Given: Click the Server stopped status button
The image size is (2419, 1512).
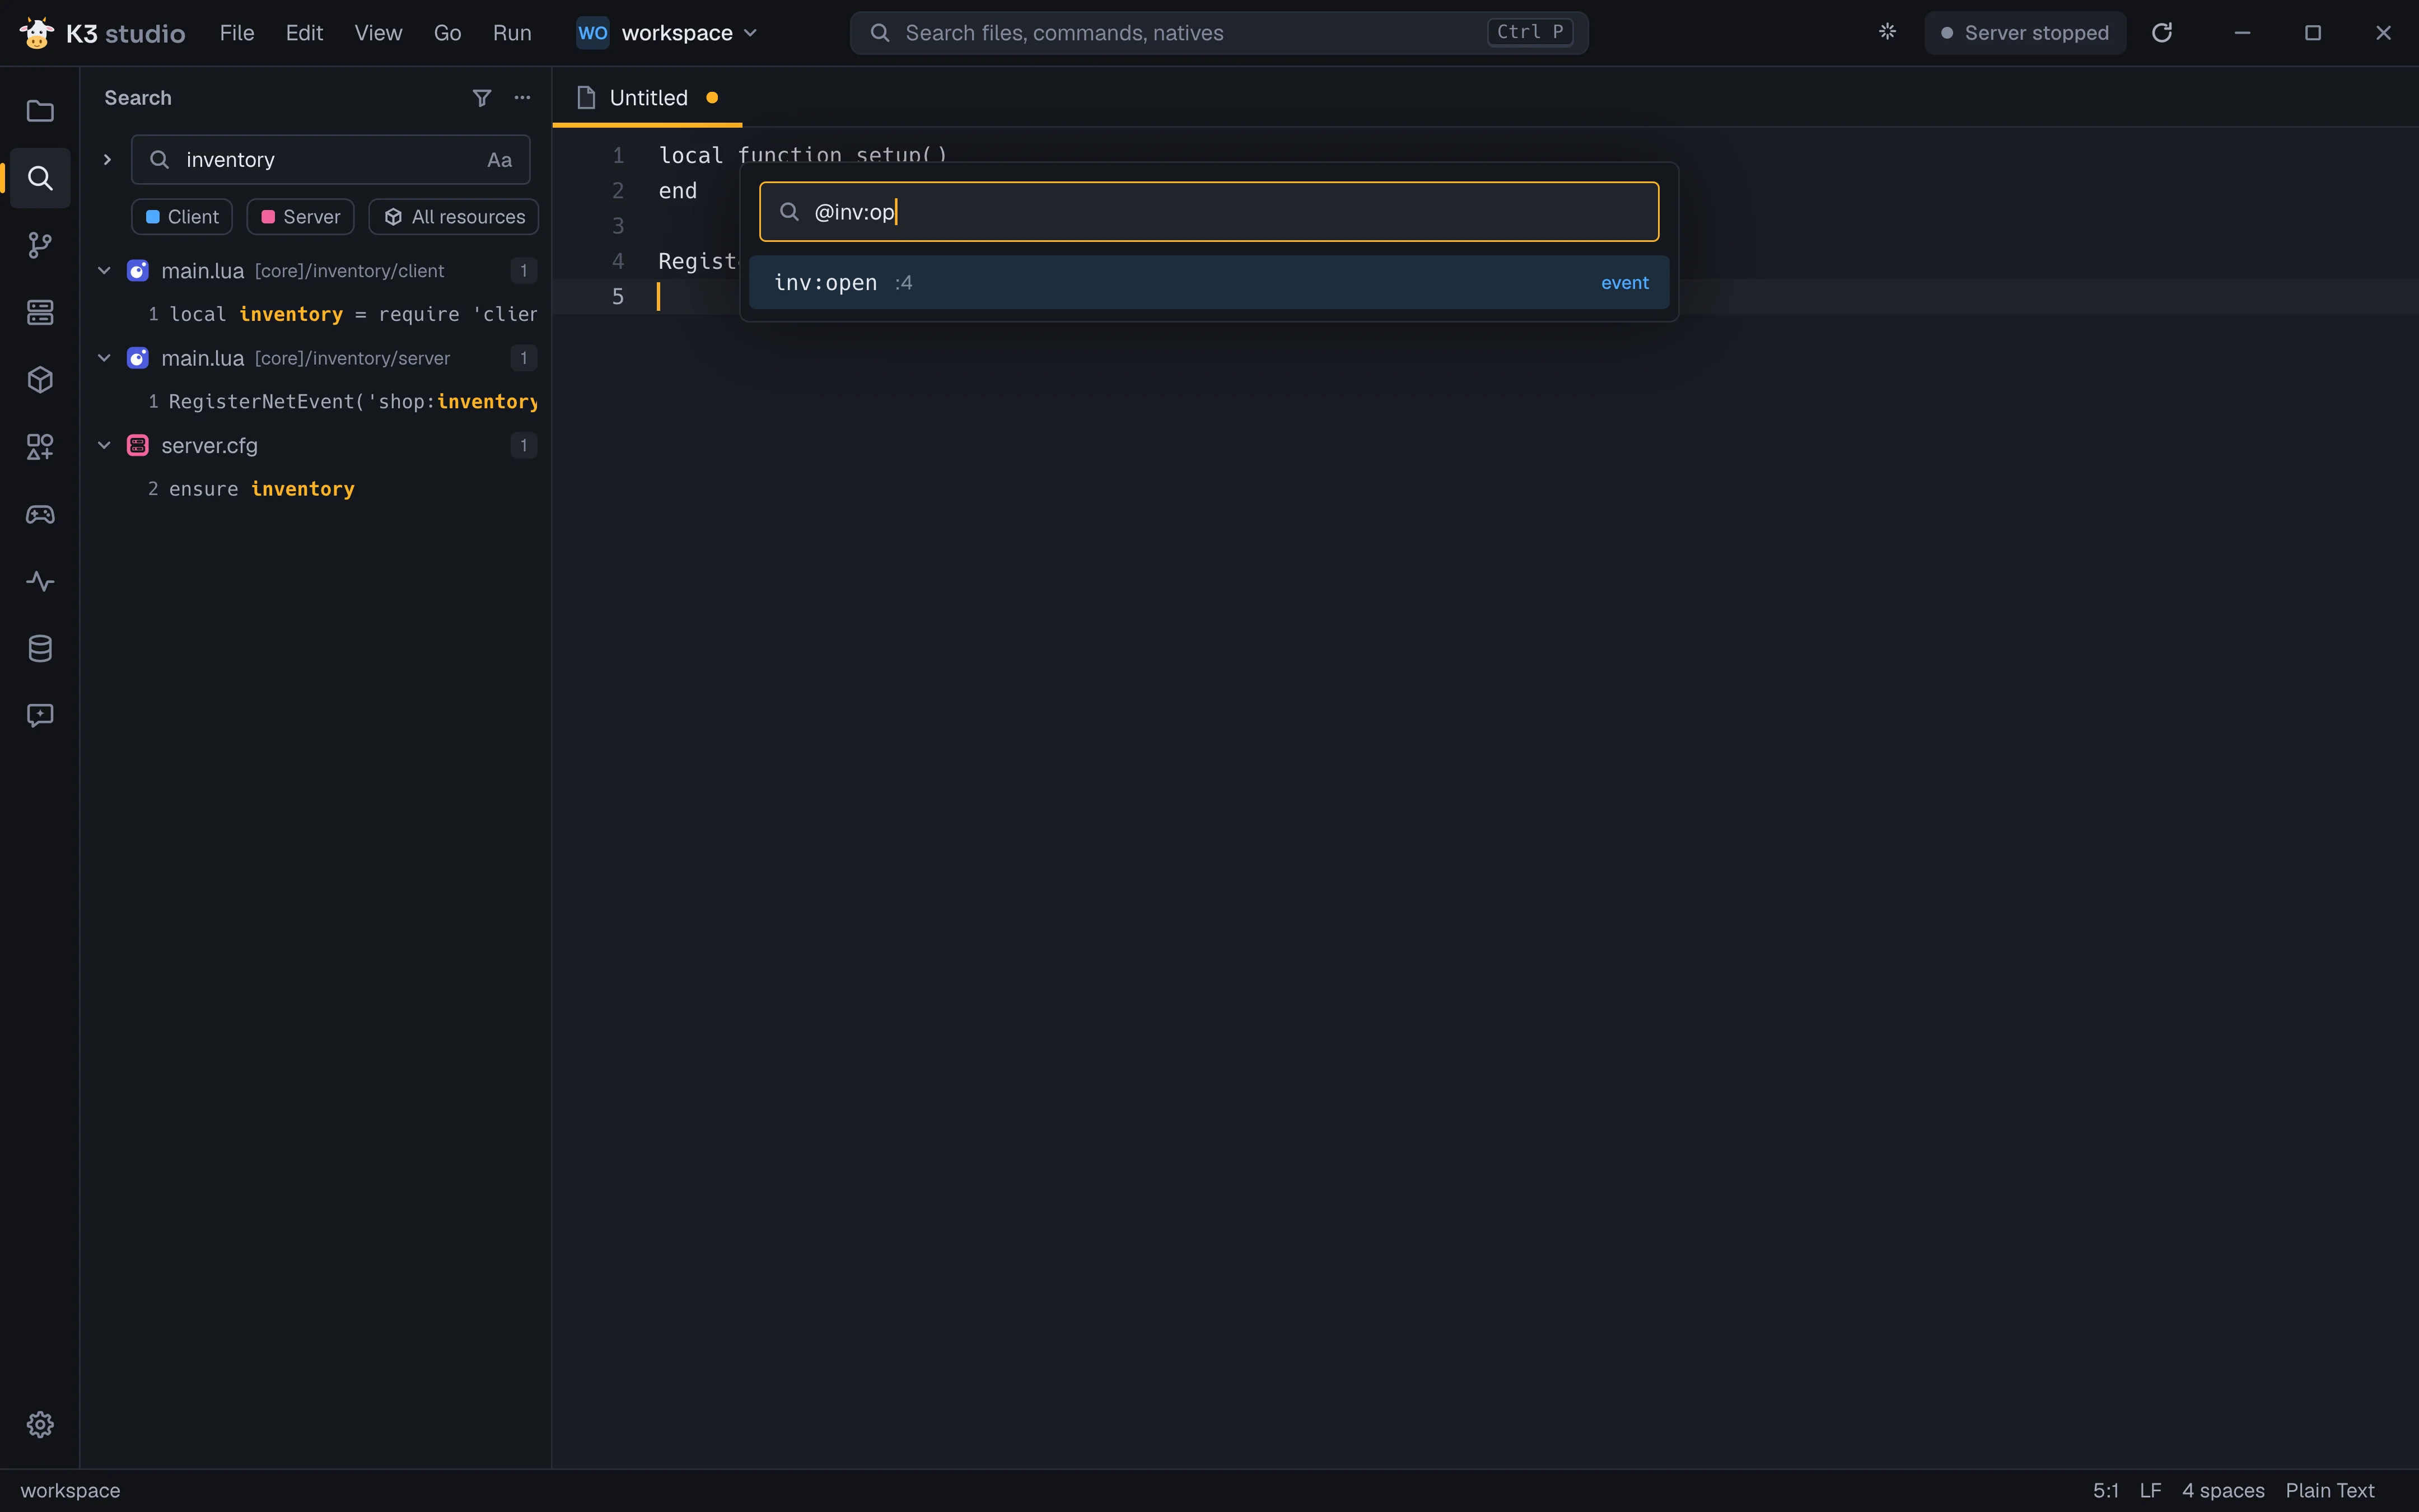Looking at the screenshot, I should (x=2025, y=33).
